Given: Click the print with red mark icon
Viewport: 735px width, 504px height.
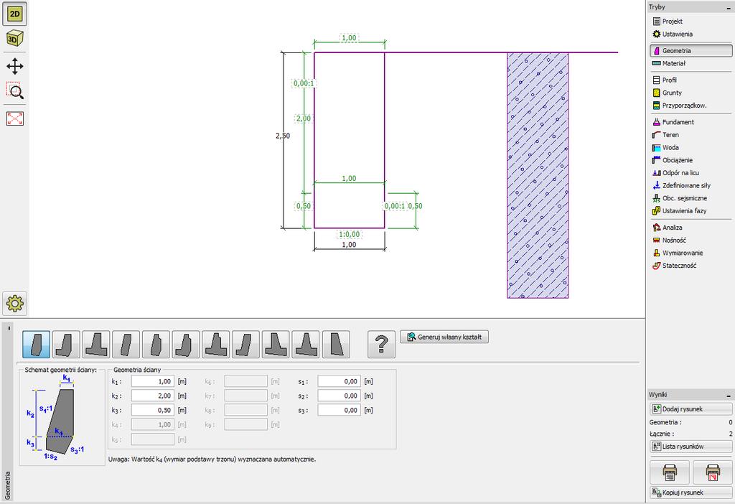Looking at the screenshot, I should pos(713,472).
